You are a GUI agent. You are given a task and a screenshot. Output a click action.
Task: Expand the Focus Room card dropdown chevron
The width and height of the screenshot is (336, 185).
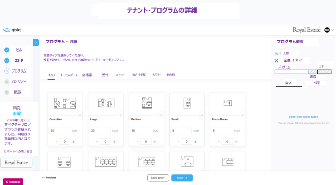tap(242, 115)
